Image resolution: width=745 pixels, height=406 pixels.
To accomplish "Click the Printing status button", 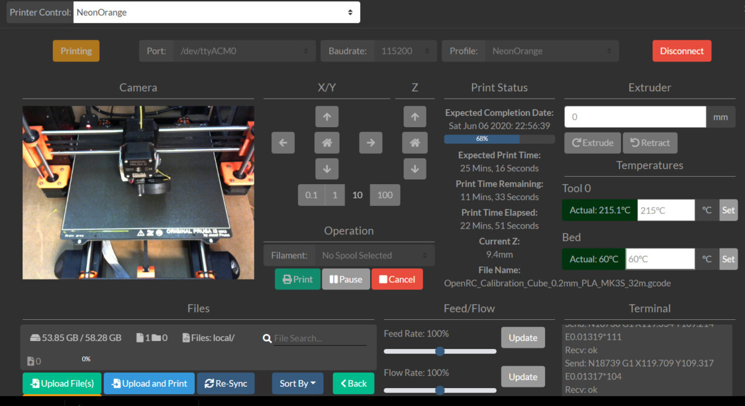I will tap(76, 51).
